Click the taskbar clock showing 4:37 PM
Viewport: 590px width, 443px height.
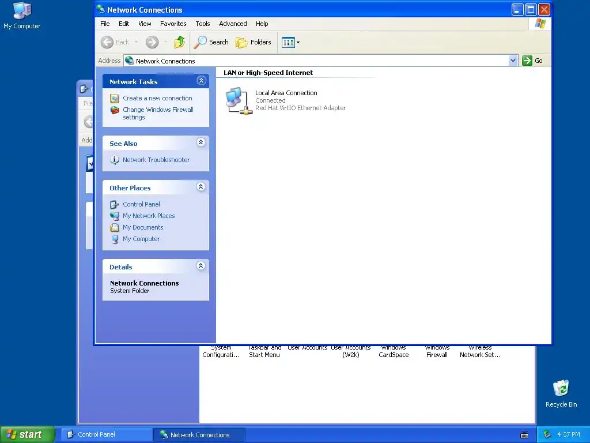(x=569, y=434)
